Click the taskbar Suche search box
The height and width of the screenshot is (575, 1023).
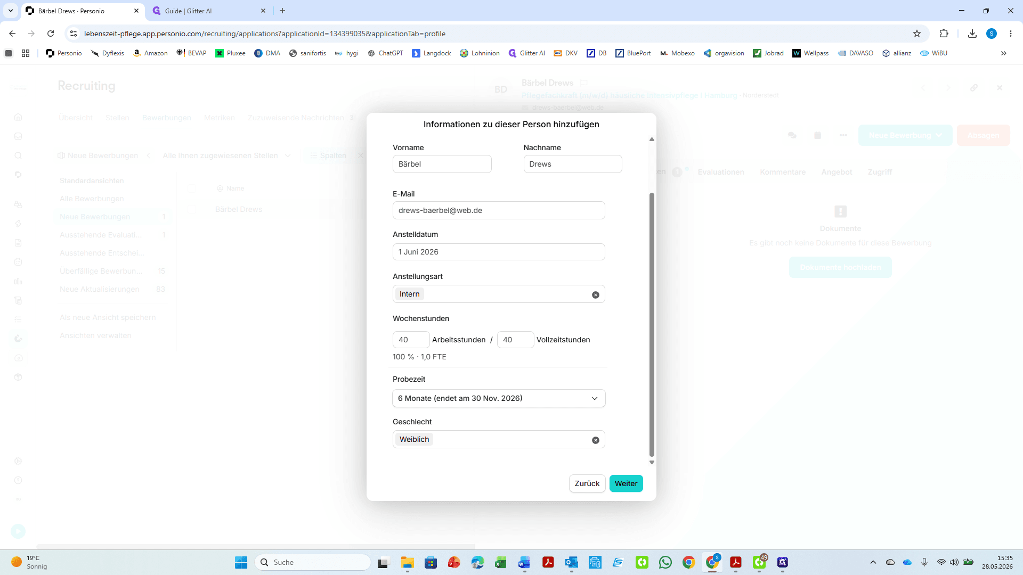click(313, 562)
